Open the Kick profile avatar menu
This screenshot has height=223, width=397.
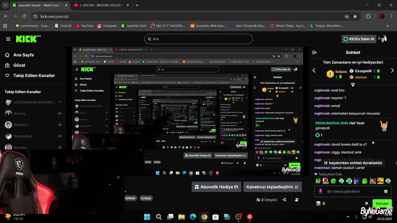(x=383, y=39)
